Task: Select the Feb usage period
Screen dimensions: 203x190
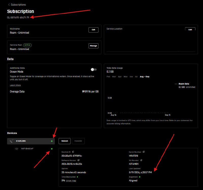Action: (x=108, y=77)
